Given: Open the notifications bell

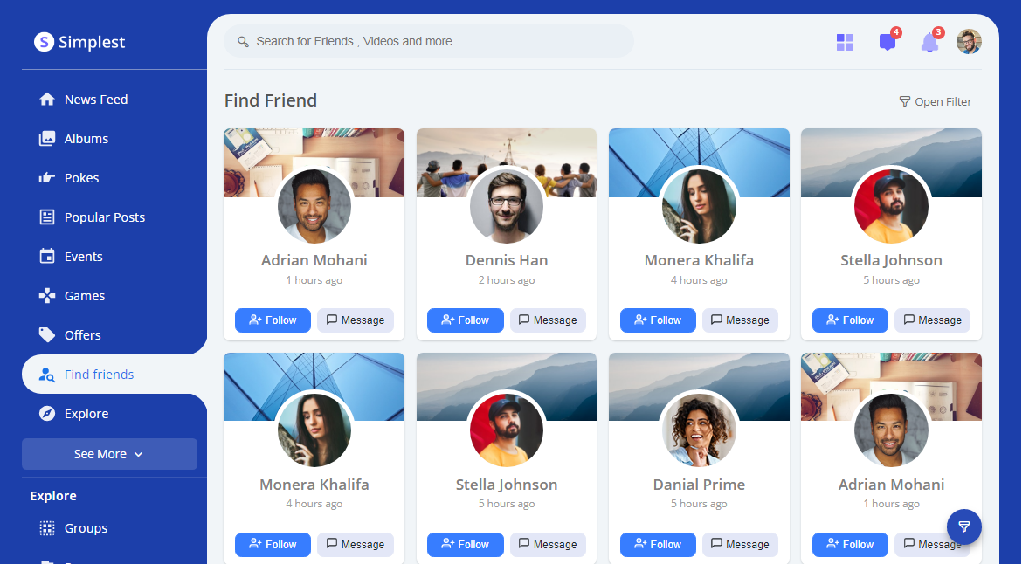Looking at the screenshot, I should click(929, 42).
